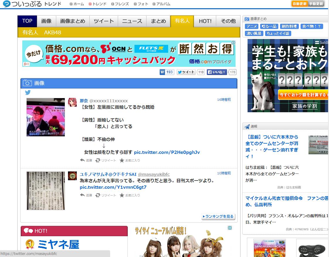This screenshot has height=257, width=329.
Task: Select the 唸る一品 tag
Action: point(269,26)
